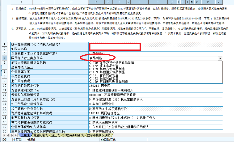Image resolution: width=234 pixels, height=142 pixels.
Task: Jump to last sheet navigation arrow
Action: click(16, 135)
